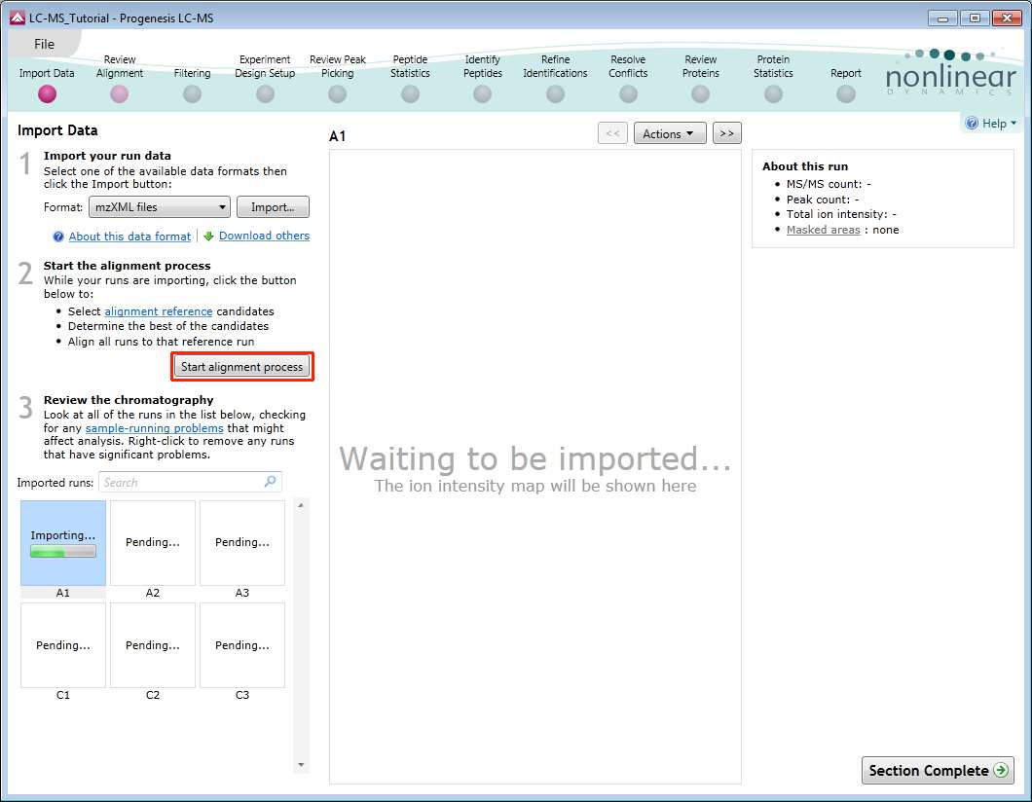Viewport: 1032px width, 802px height.
Task: Open the Download others link
Action: click(x=264, y=236)
